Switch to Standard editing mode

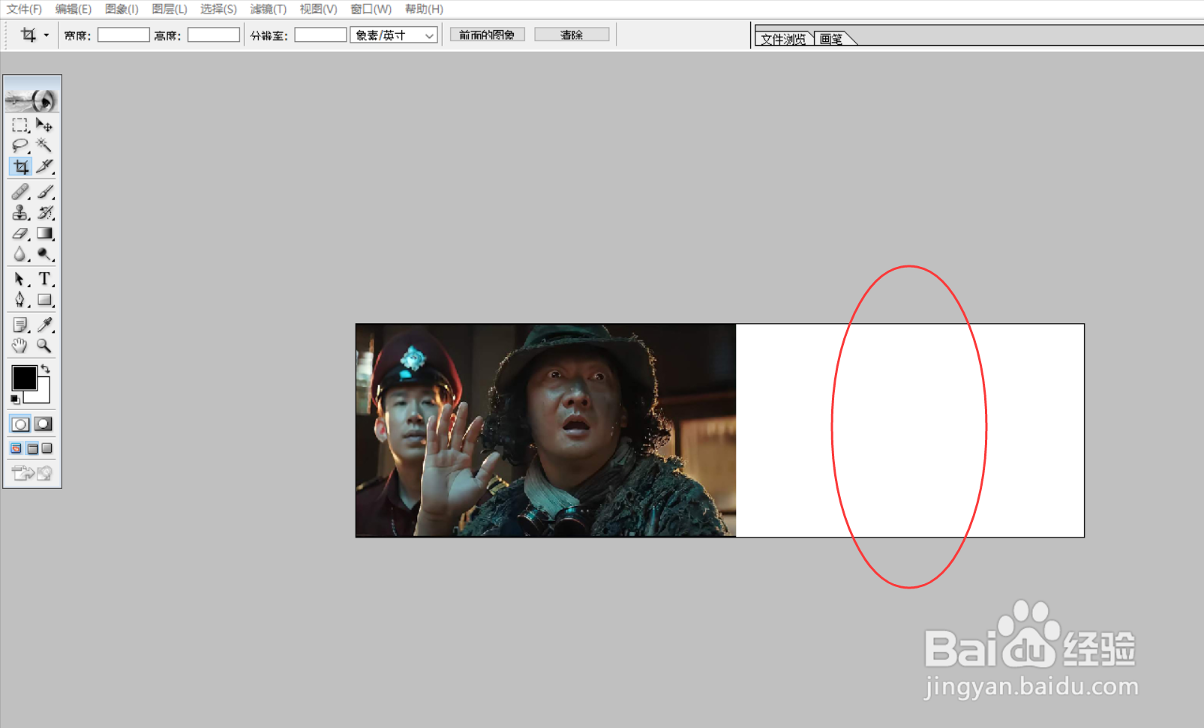tap(20, 424)
